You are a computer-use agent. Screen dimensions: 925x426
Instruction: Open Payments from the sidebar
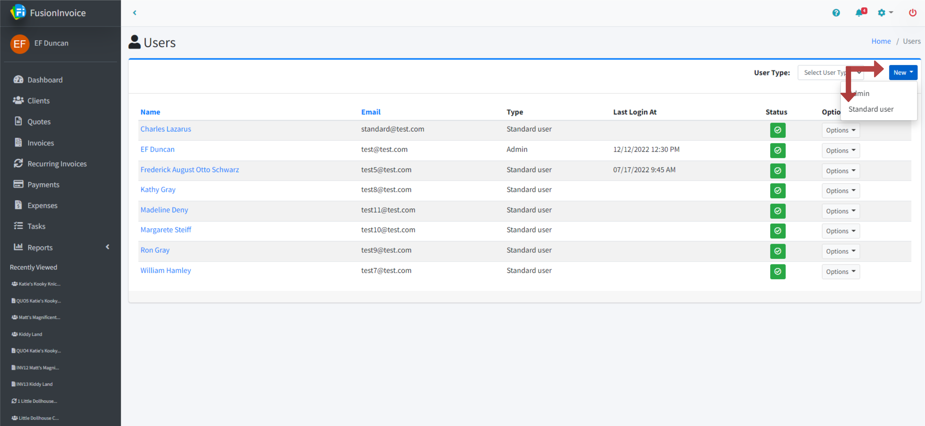click(43, 185)
